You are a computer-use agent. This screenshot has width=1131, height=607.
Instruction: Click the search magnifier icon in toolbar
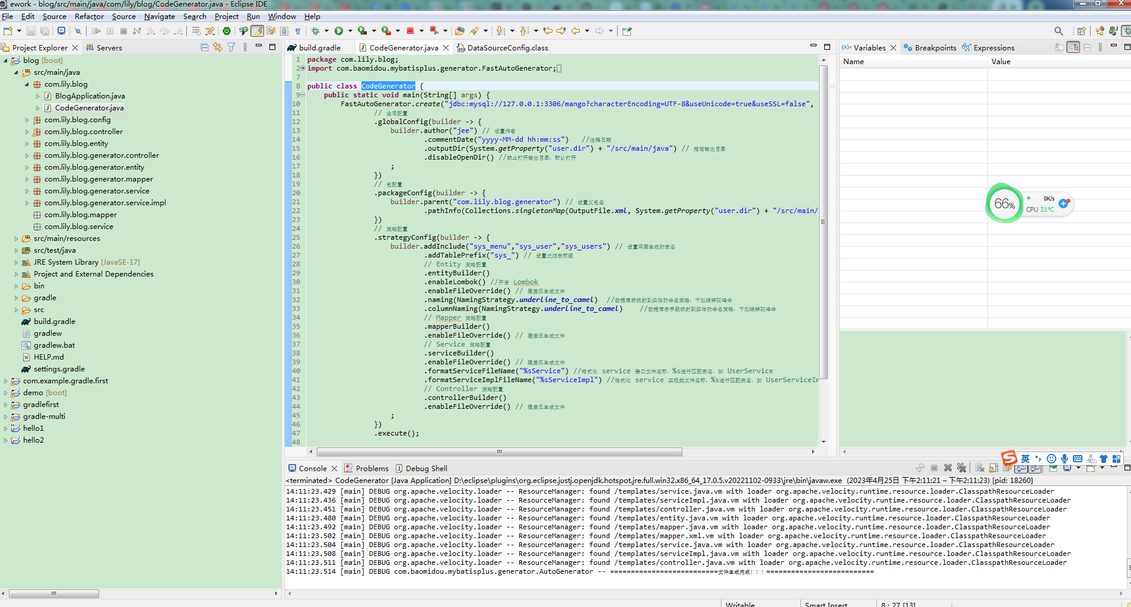pos(1059,31)
